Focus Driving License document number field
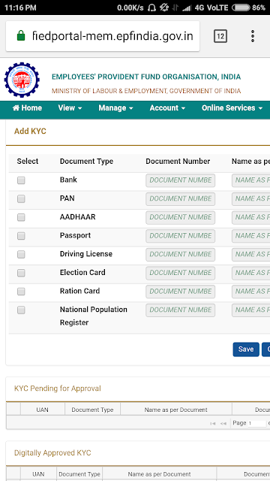 180,255
